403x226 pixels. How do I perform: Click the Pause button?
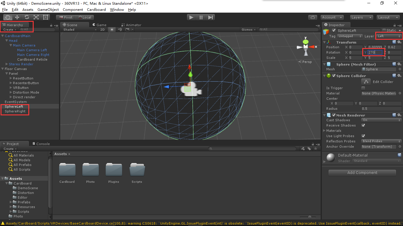tap(201, 17)
